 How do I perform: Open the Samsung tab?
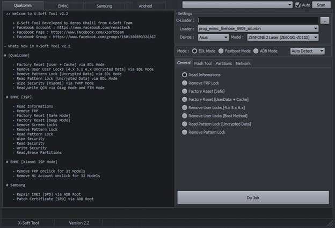click(x=104, y=6)
